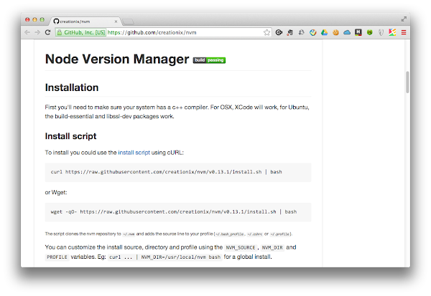This screenshot has height=296, width=431.
Task: Toggle fullscreen with the corner arrows
Action: coord(404,19)
